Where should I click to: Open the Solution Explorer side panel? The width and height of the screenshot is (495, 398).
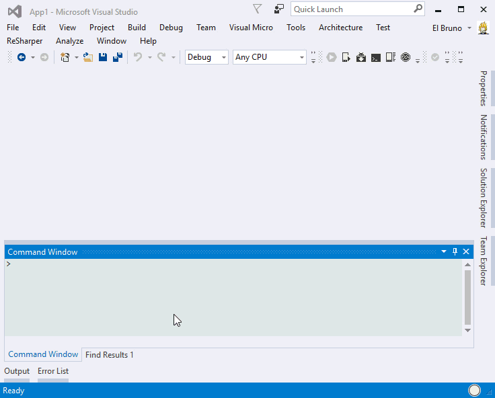tap(483, 198)
